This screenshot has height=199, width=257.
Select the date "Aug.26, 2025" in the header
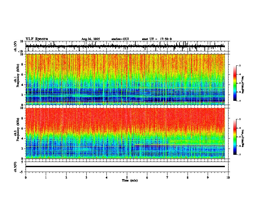(x=91, y=39)
